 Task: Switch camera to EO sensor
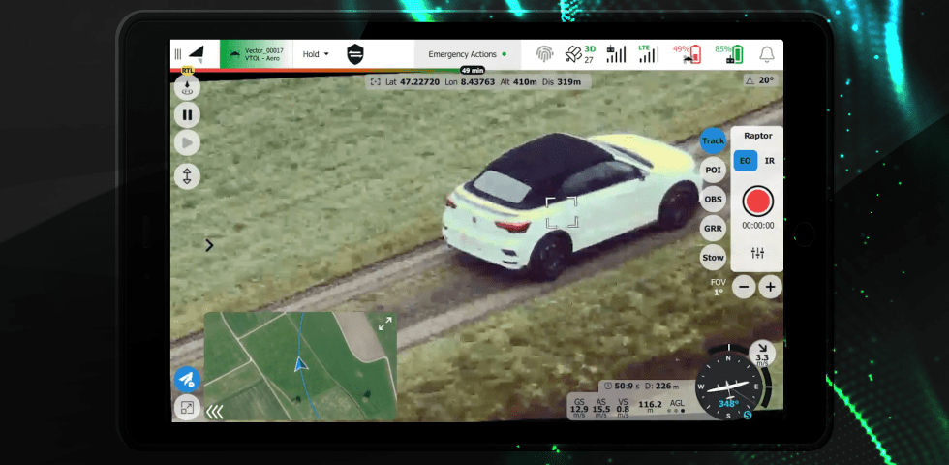[x=746, y=161]
